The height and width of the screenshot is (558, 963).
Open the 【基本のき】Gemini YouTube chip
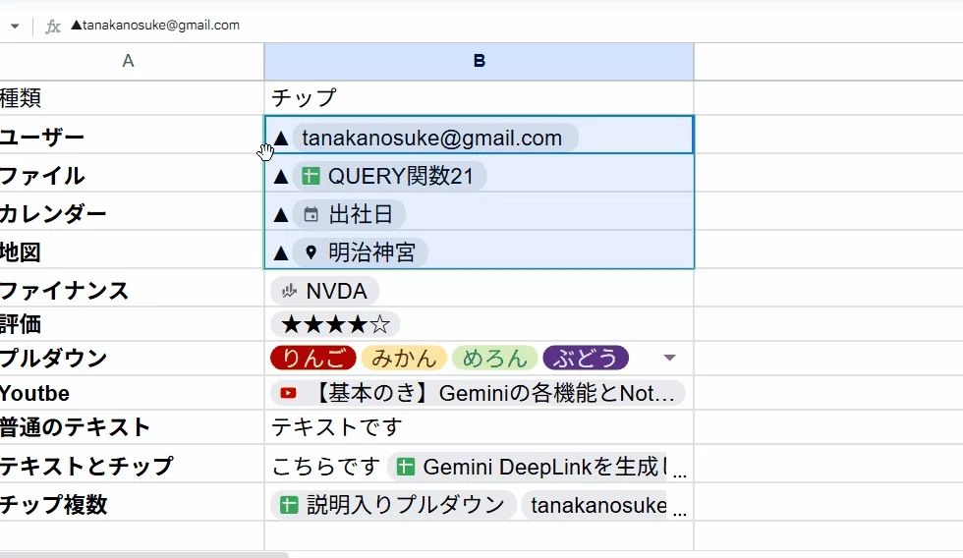point(478,393)
